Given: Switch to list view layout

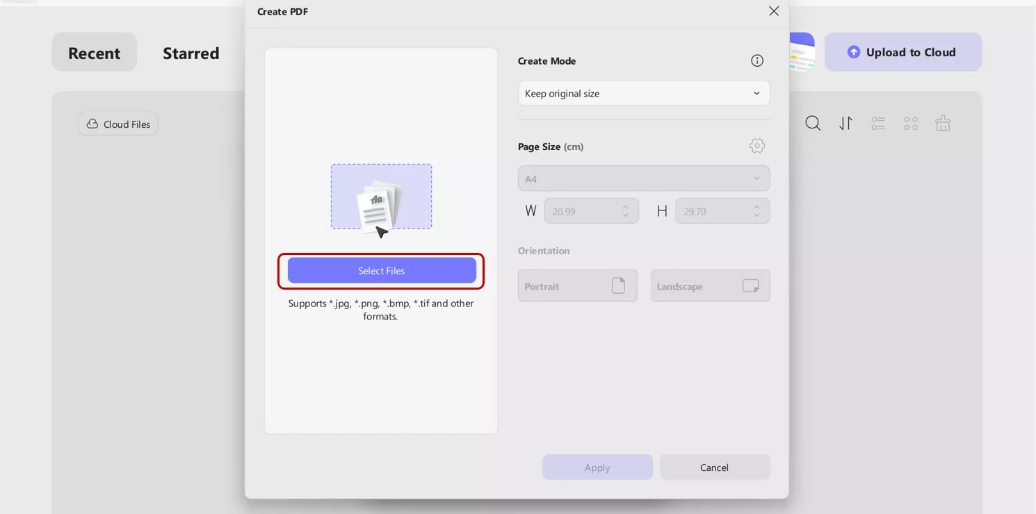Looking at the screenshot, I should coord(878,124).
